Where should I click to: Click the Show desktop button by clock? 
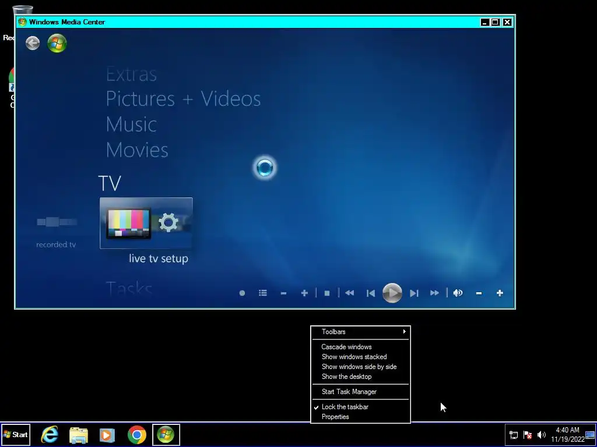pos(590,435)
